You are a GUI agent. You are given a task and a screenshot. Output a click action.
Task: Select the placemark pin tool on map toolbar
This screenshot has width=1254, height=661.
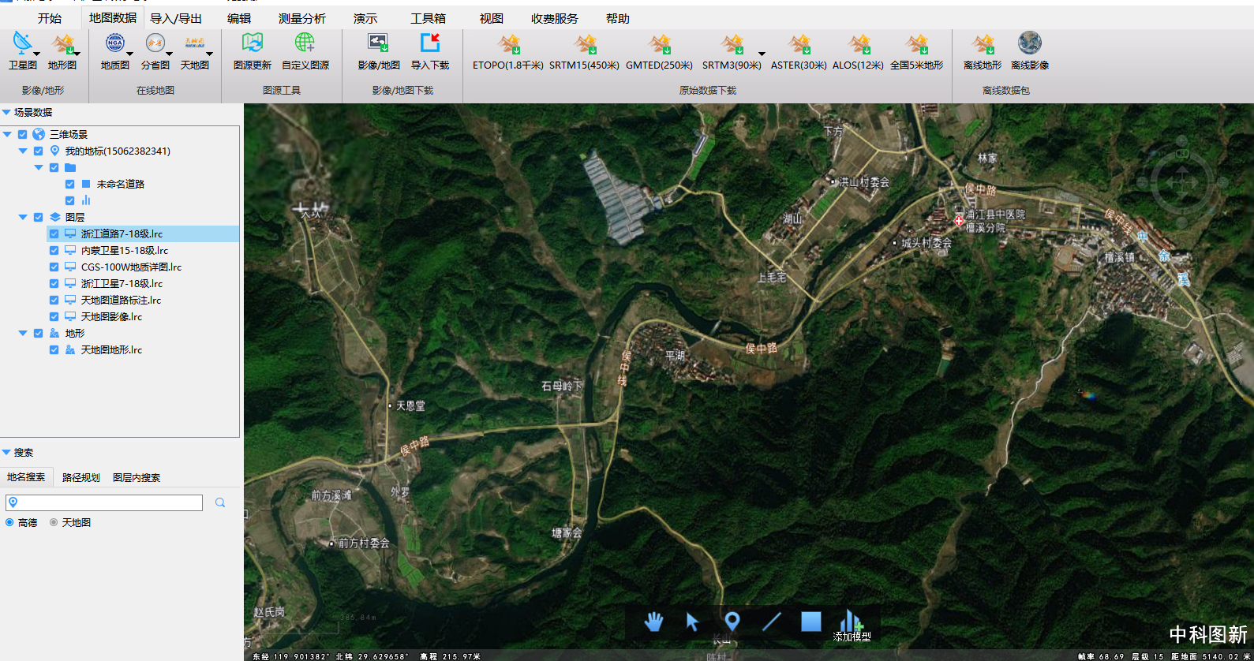tap(732, 622)
